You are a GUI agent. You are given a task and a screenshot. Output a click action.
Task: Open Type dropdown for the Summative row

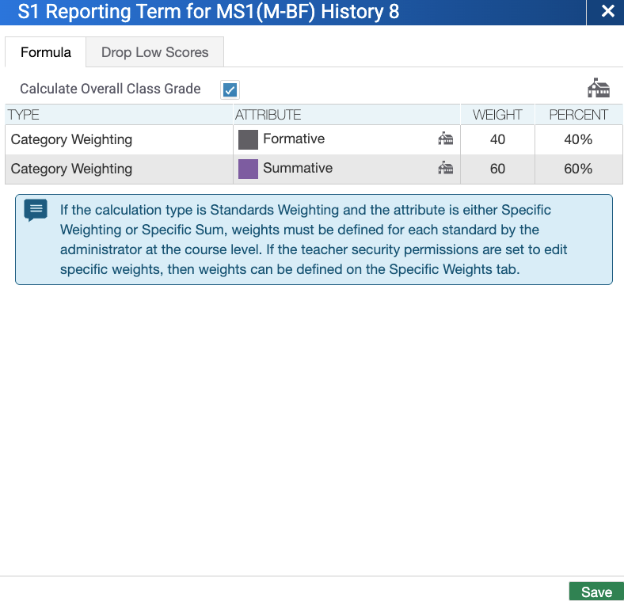pos(119,169)
